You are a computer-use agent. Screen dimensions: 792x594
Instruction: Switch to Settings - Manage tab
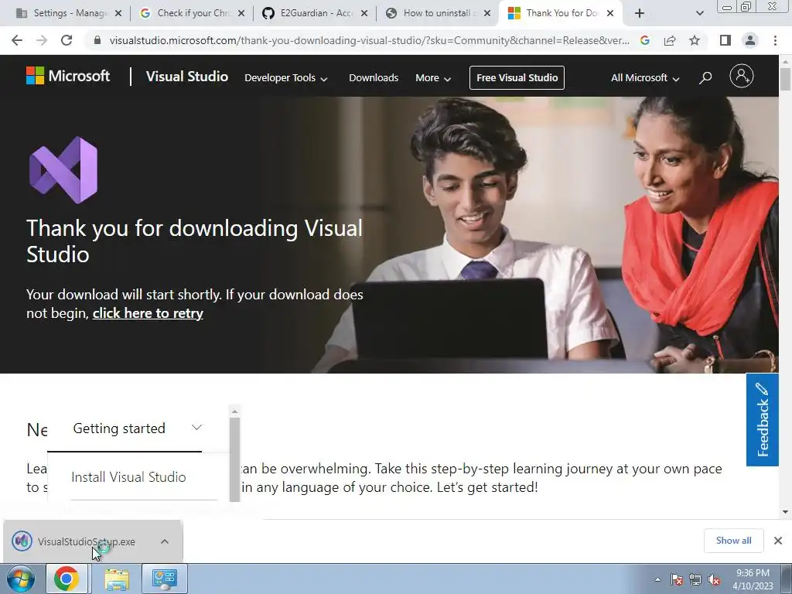(x=69, y=13)
